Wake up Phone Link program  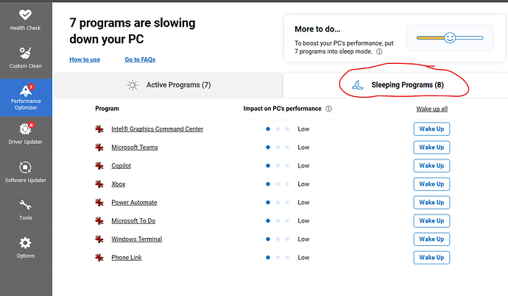click(x=431, y=258)
